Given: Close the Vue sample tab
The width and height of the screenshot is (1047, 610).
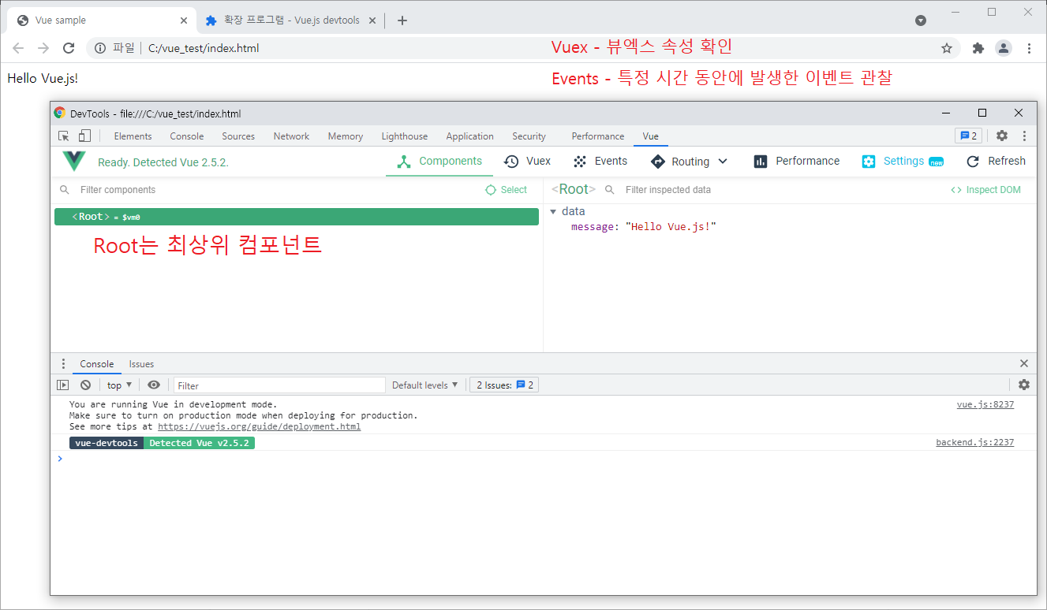Looking at the screenshot, I should coord(183,20).
